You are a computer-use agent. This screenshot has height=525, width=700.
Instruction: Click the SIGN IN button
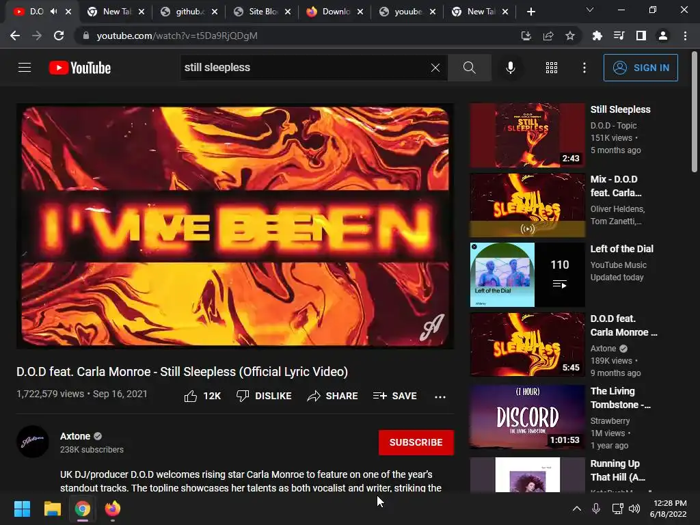pyautogui.click(x=641, y=68)
